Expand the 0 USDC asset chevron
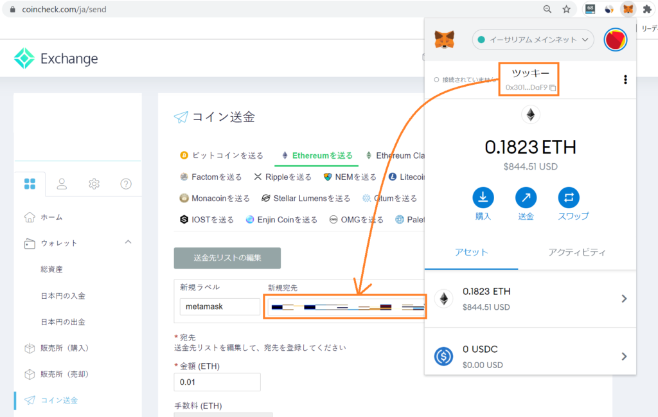658x417 pixels. 624,357
